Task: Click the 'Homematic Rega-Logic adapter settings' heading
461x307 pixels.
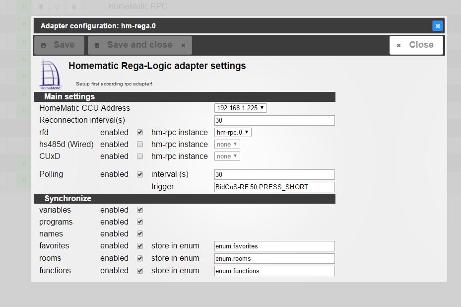Action: [157, 66]
